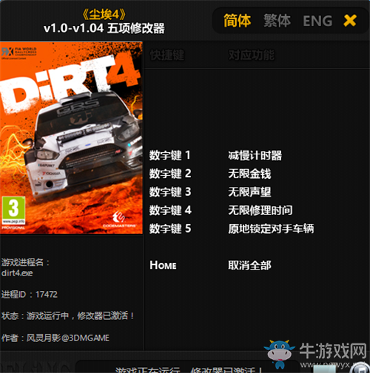The height and width of the screenshot is (373, 370).
Task: Click the 取消全部 function
Action: (249, 265)
